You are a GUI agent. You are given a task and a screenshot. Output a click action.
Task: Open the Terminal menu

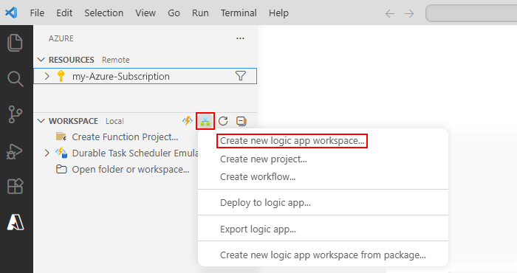click(x=239, y=13)
